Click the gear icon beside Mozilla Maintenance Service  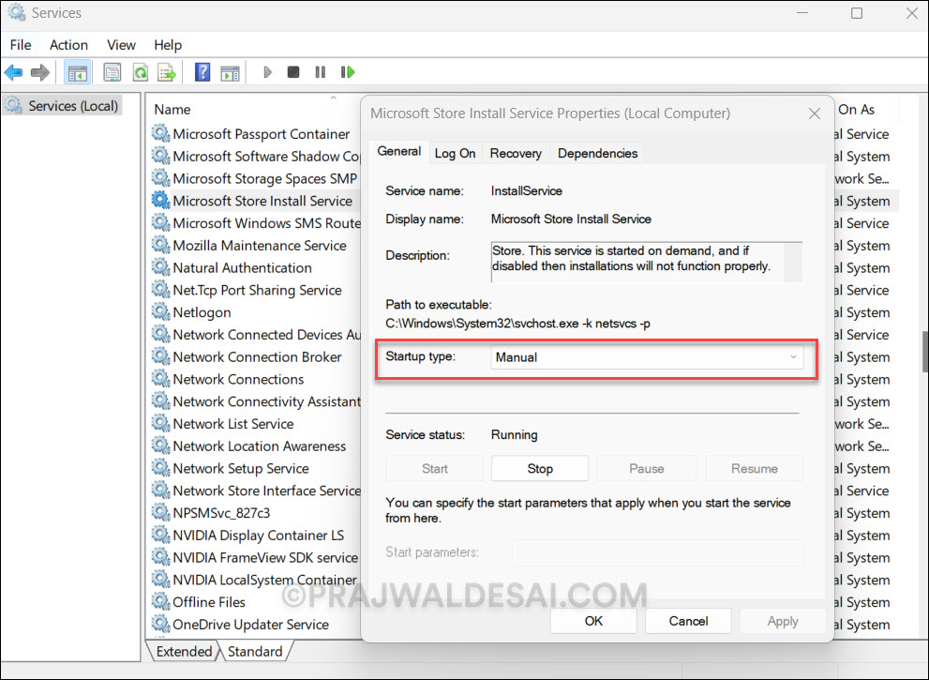(160, 245)
